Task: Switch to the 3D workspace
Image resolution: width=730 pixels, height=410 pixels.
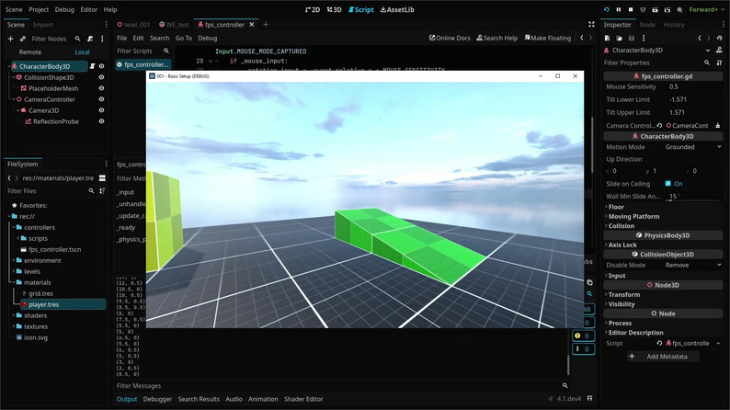Action: tap(335, 9)
